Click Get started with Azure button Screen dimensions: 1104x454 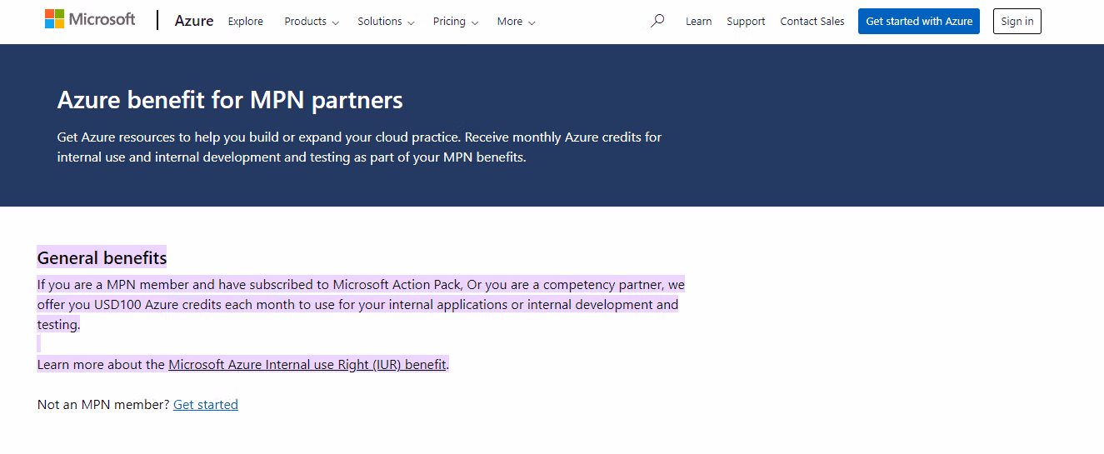(x=919, y=22)
